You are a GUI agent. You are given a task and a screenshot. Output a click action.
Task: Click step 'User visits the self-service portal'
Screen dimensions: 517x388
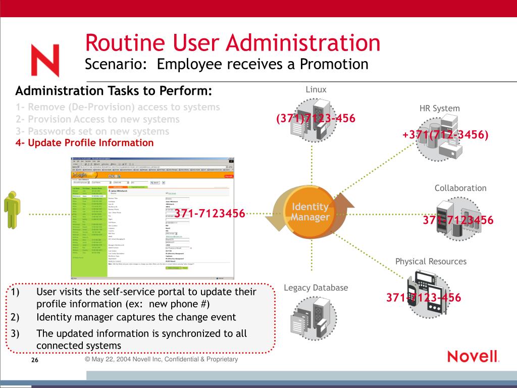(x=146, y=298)
